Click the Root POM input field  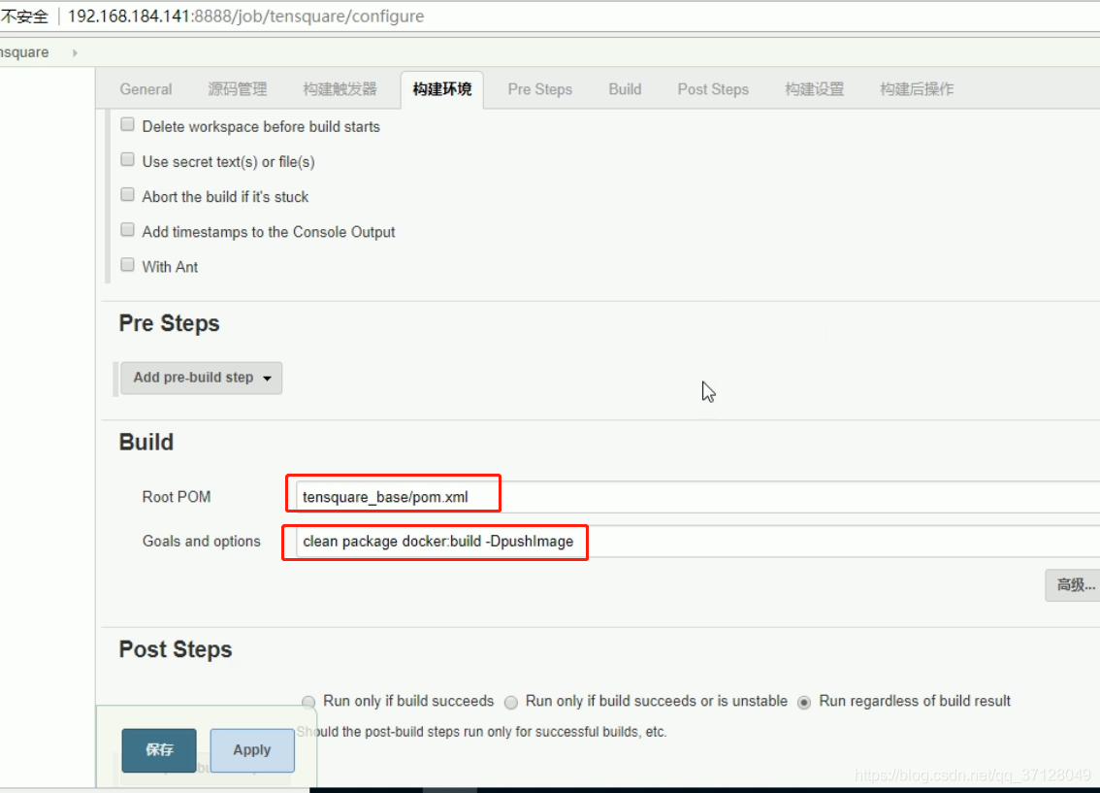698,497
